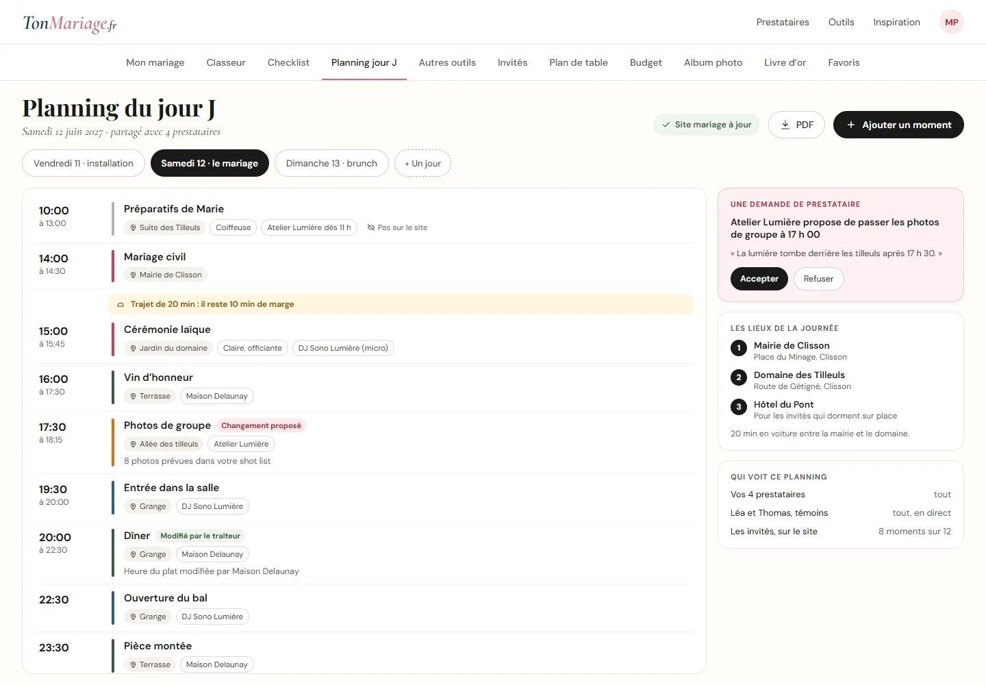Open the Outils menu
The width and height of the screenshot is (986, 685).
click(841, 22)
